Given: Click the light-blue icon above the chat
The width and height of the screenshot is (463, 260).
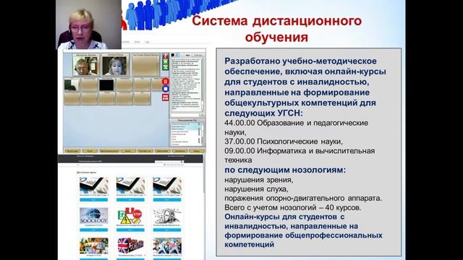Looking at the screenshot, I should coord(177,55).
